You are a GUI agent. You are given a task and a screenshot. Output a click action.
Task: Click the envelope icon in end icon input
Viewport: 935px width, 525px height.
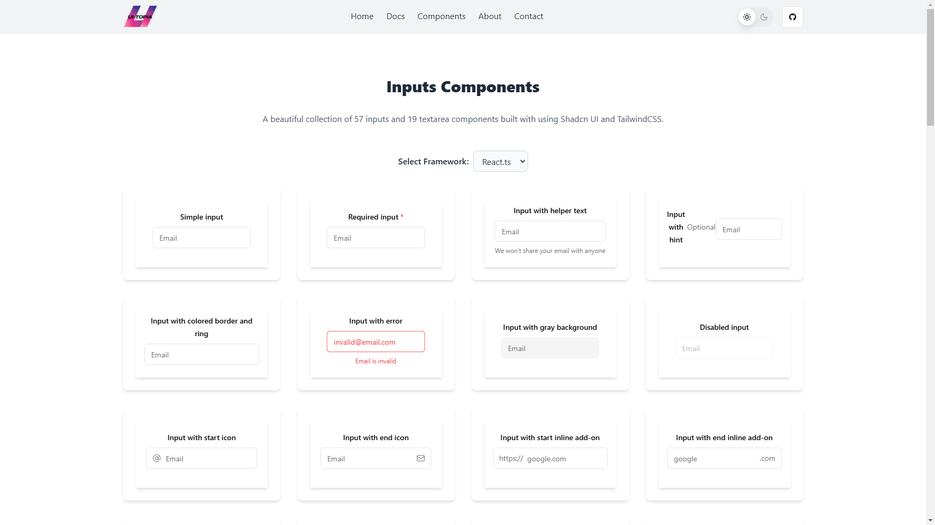(x=421, y=458)
